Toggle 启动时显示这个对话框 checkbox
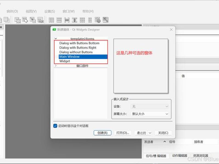The height and width of the screenshot is (164, 219). (x=55, y=126)
